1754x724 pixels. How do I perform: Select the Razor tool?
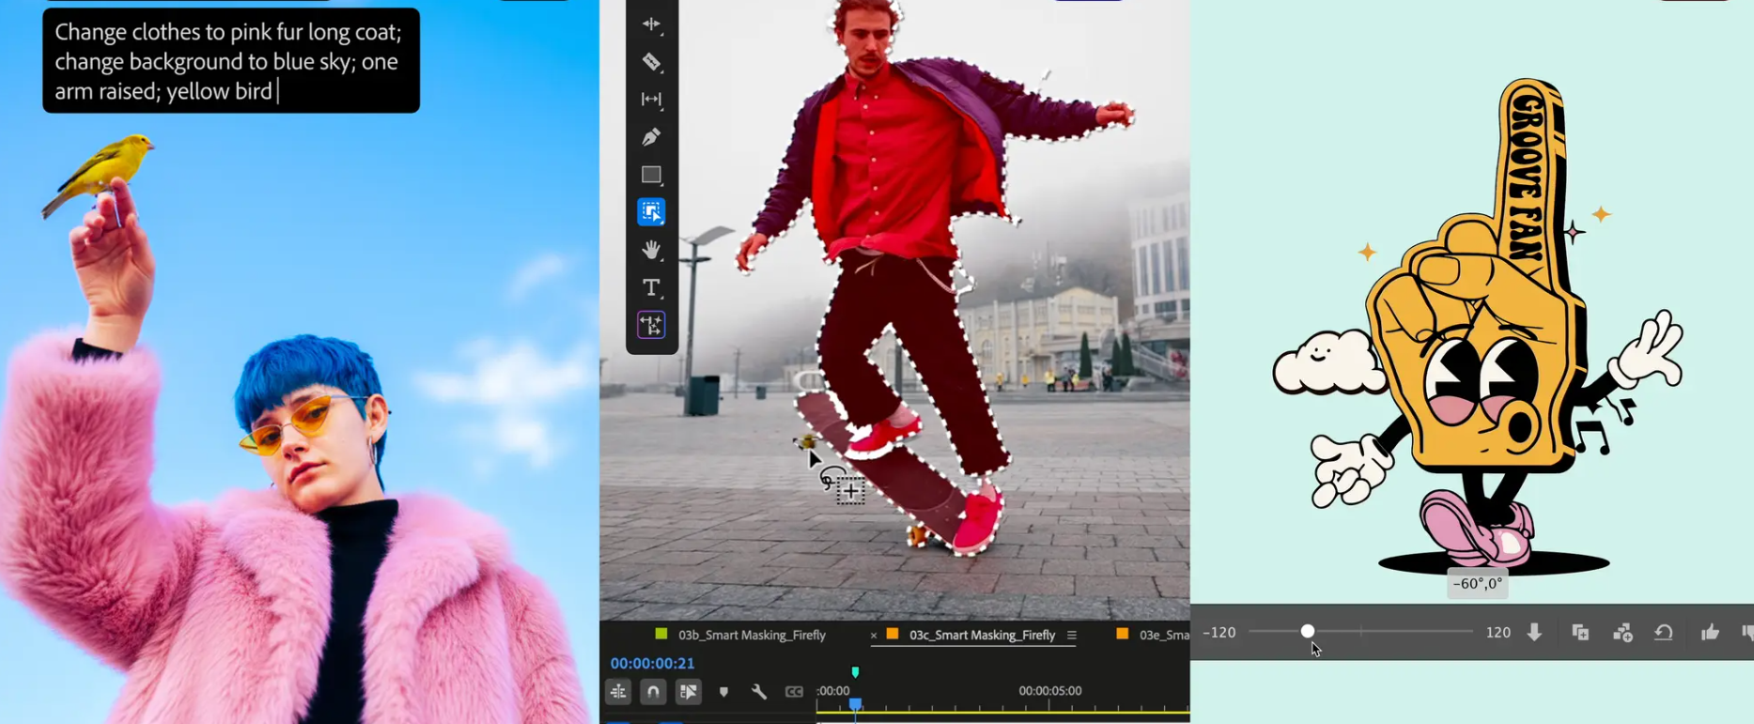tap(651, 62)
